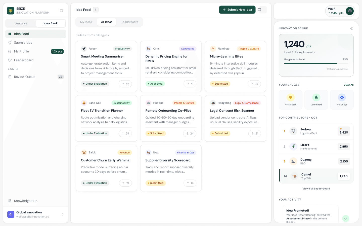Click Hedgehog's avatar on the Legal Contract card
This screenshot has height=226, width=362.
click(x=213, y=103)
